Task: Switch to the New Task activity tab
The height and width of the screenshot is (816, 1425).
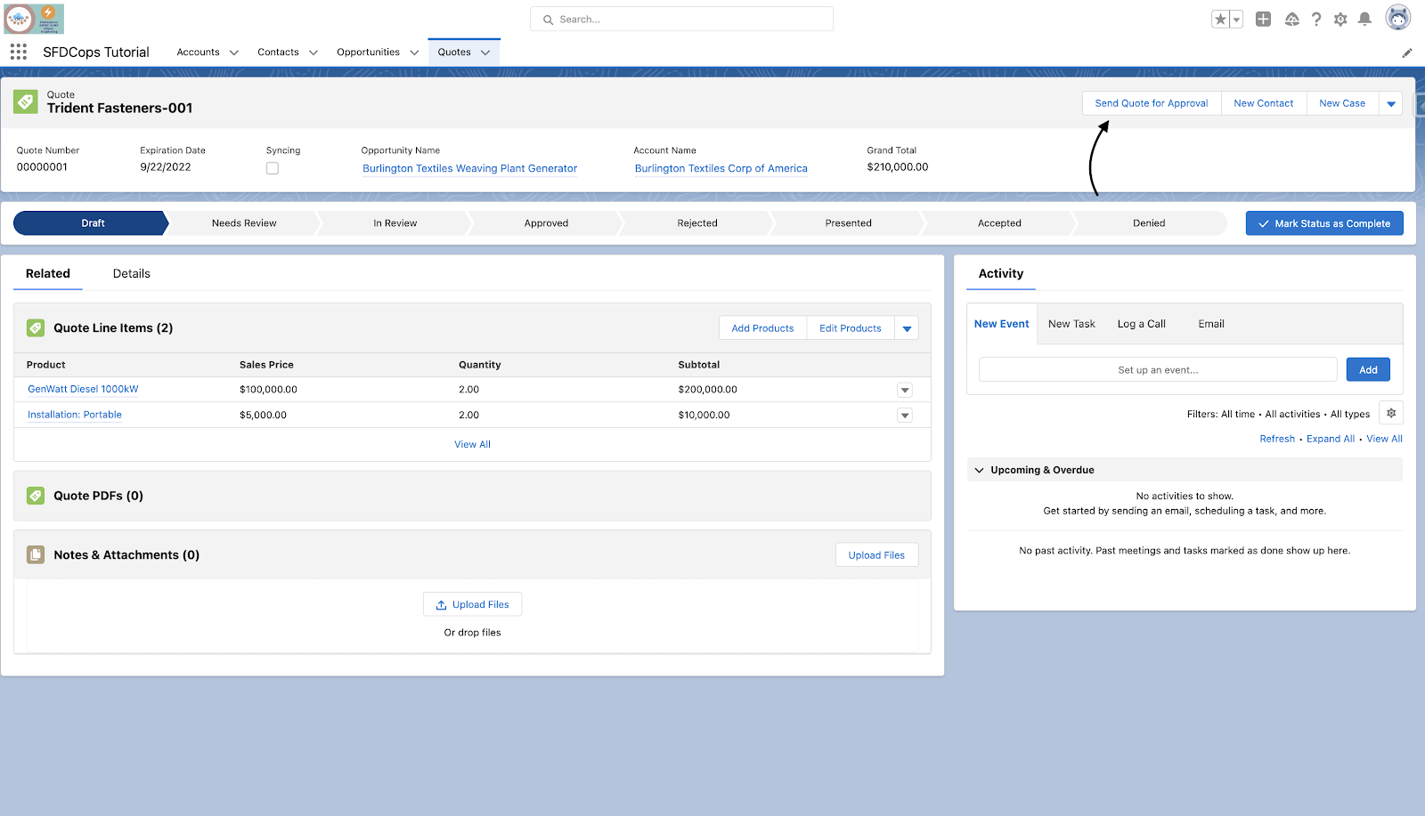Action: (x=1071, y=324)
